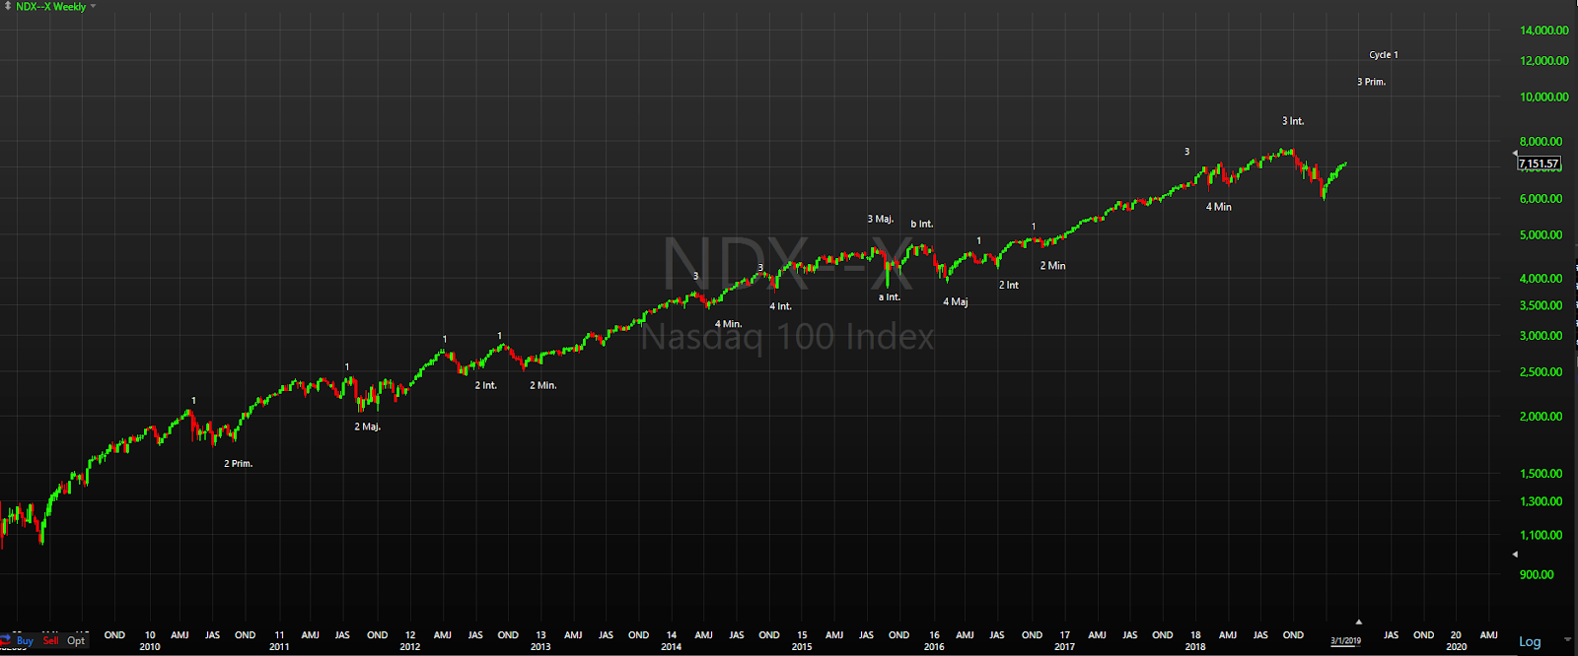Click the 3/1/2019 date marker label
Viewport: 1578px width, 656px height.
(x=1345, y=641)
